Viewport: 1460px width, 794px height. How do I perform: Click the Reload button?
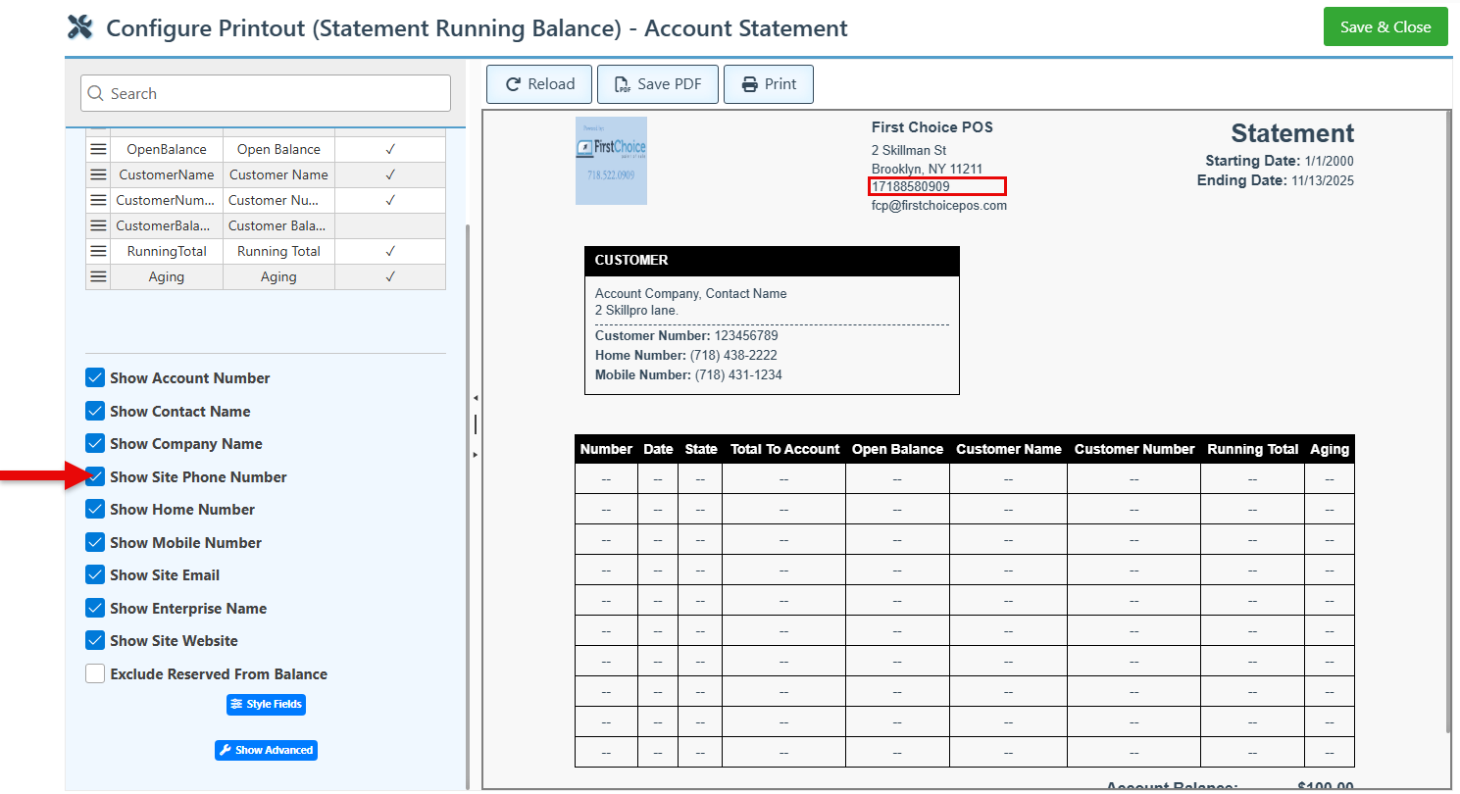(x=539, y=84)
